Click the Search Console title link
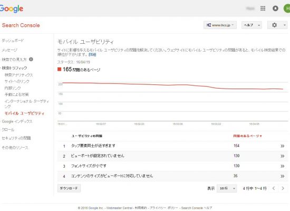This screenshot has width=290, height=211. click(21, 25)
